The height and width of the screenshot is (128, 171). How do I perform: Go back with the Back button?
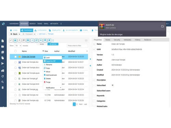[14, 34]
